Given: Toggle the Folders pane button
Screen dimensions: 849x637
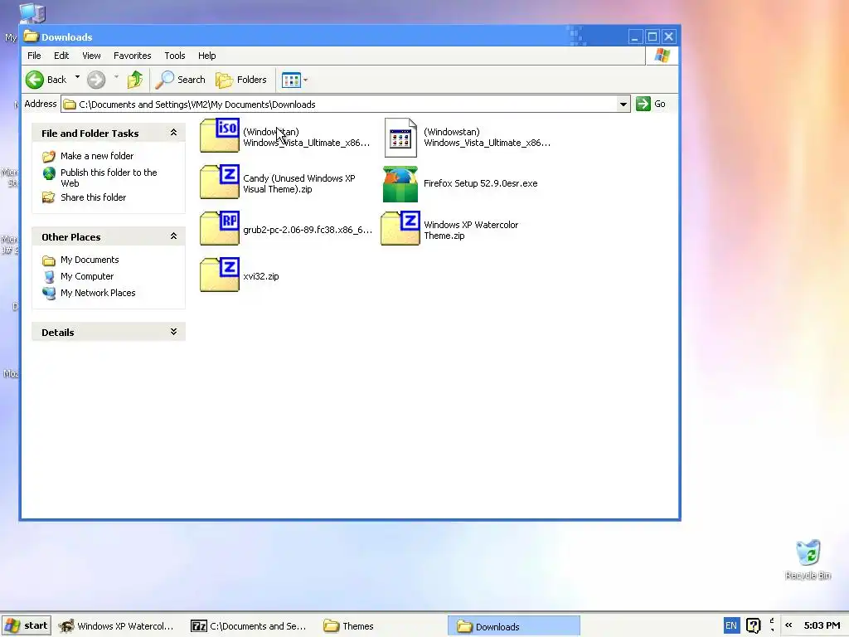Looking at the screenshot, I should pos(241,80).
